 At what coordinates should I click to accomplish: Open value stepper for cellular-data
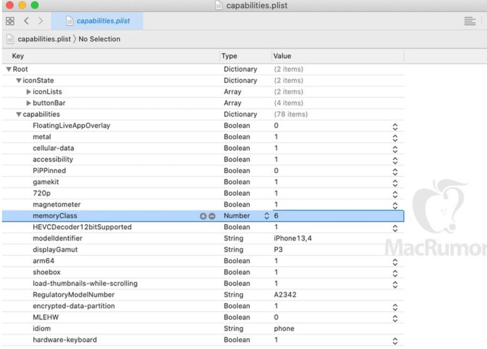coord(395,149)
